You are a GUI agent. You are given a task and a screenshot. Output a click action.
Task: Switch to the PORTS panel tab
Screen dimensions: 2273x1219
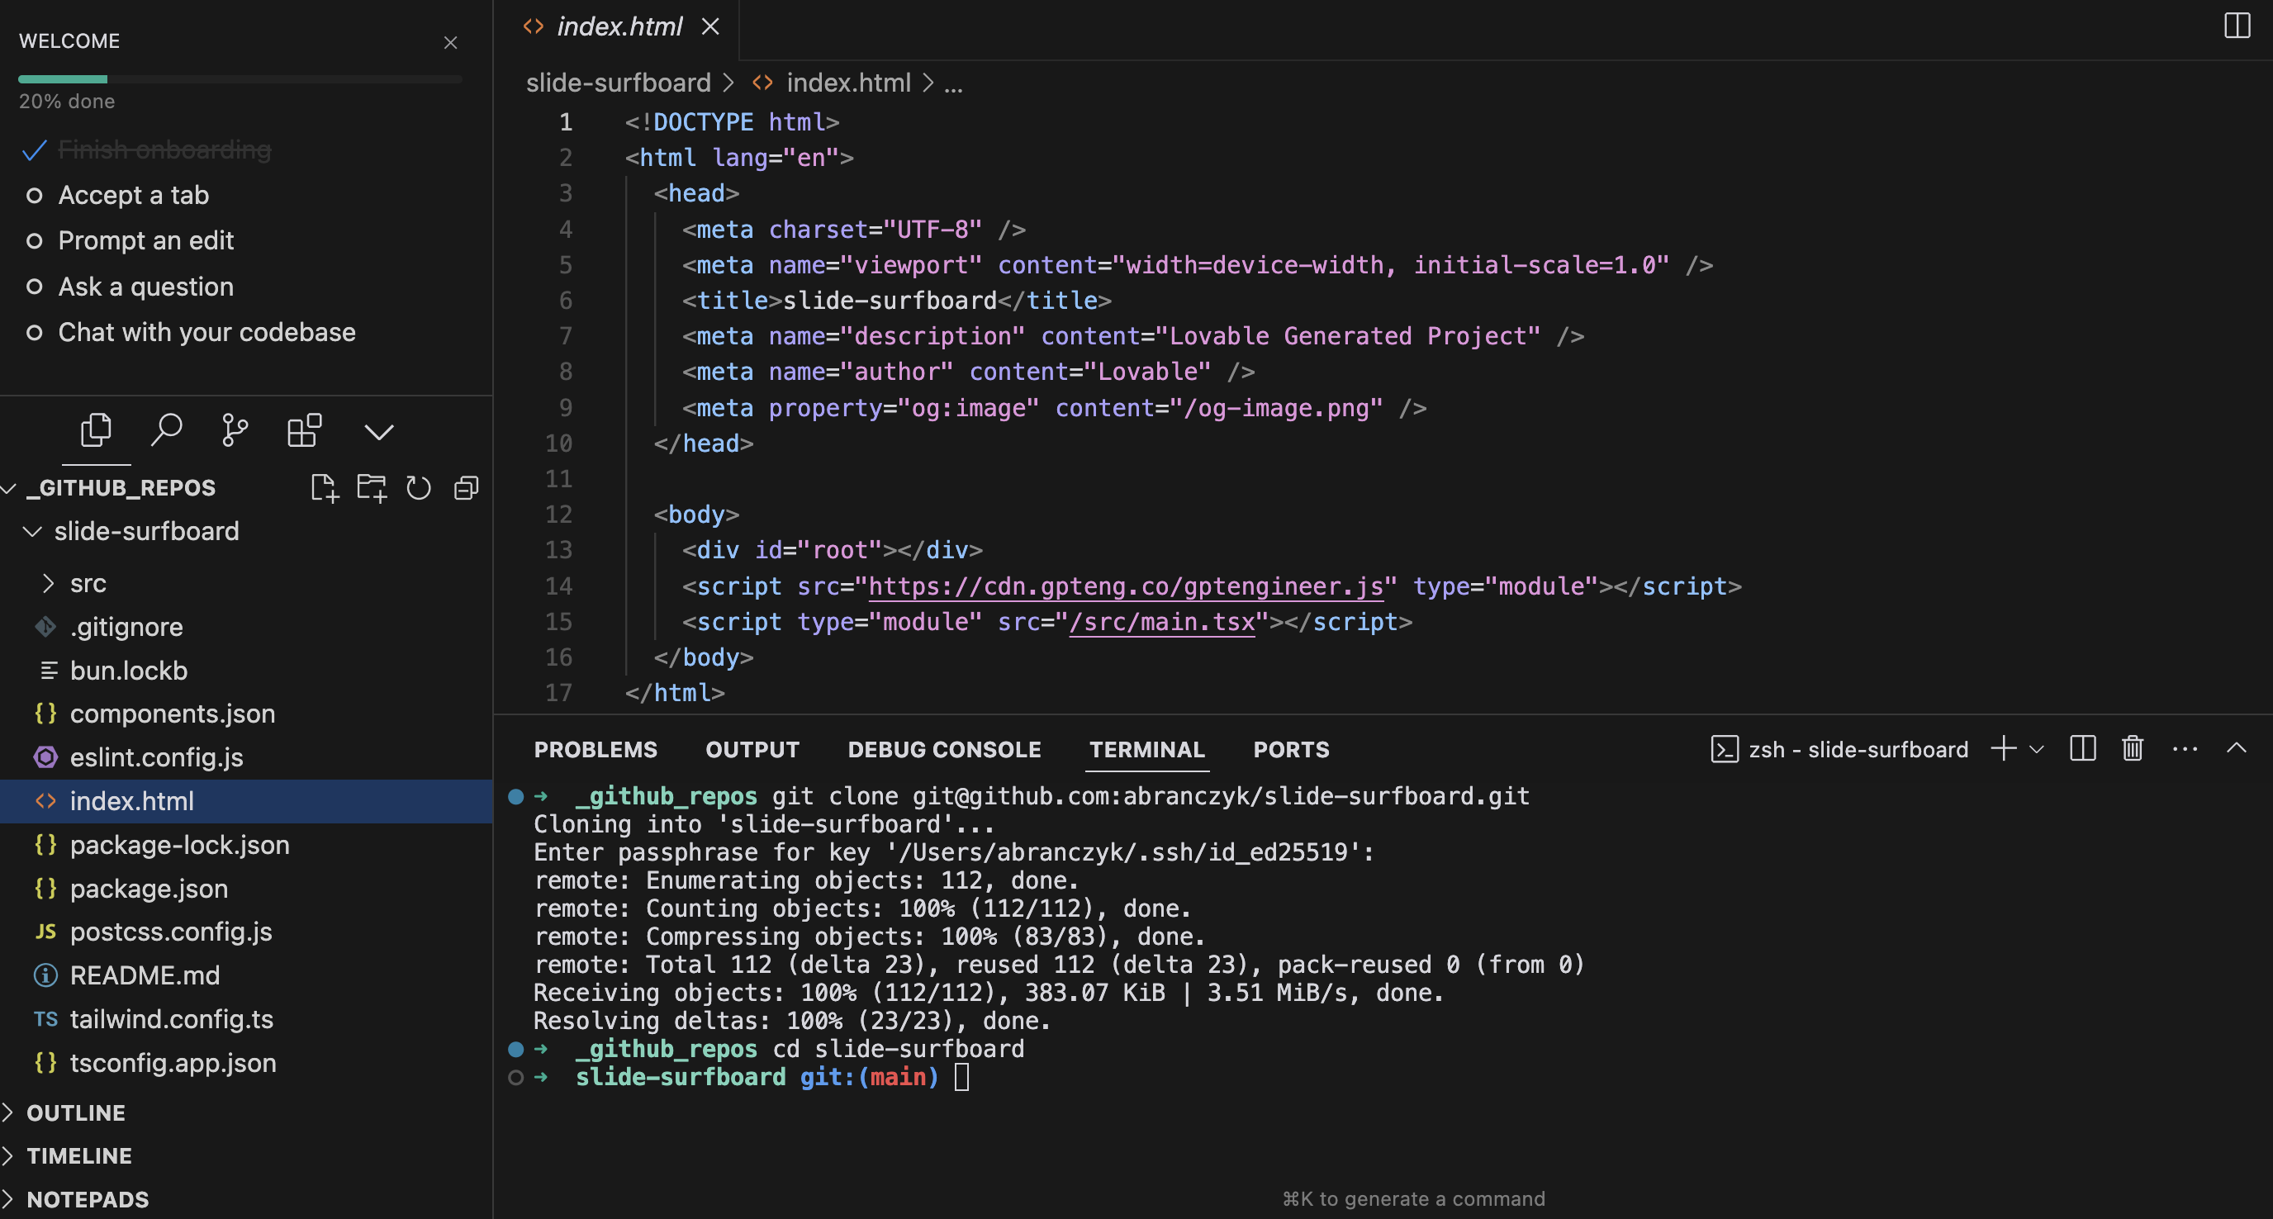point(1291,749)
